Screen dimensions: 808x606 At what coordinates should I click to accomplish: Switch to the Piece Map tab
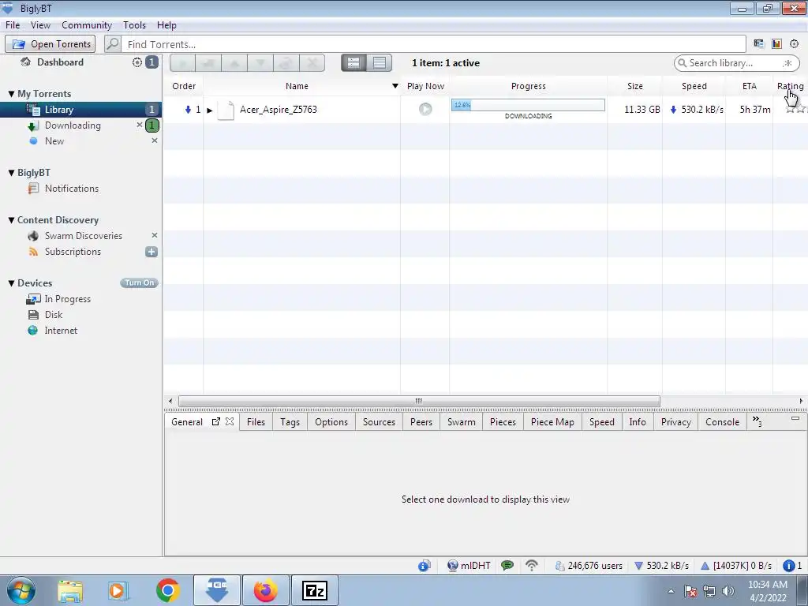552,421
